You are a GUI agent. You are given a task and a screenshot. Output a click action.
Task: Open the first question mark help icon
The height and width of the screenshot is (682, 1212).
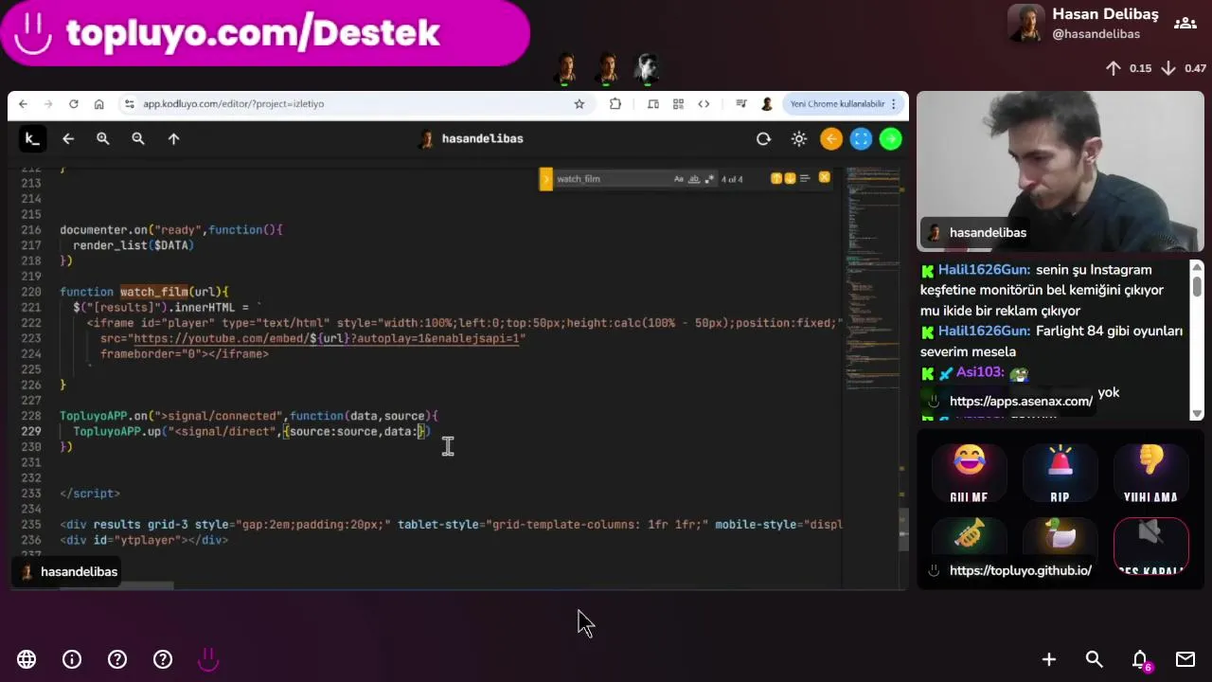pos(117,659)
